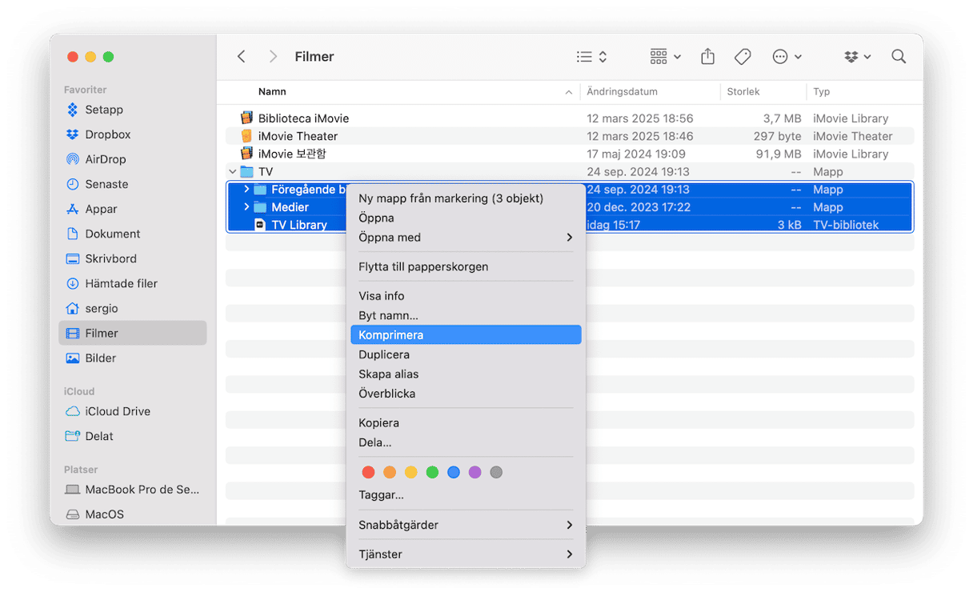The image size is (973, 592).
Task: Apply the purple color tag
Action: [x=474, y=472]
